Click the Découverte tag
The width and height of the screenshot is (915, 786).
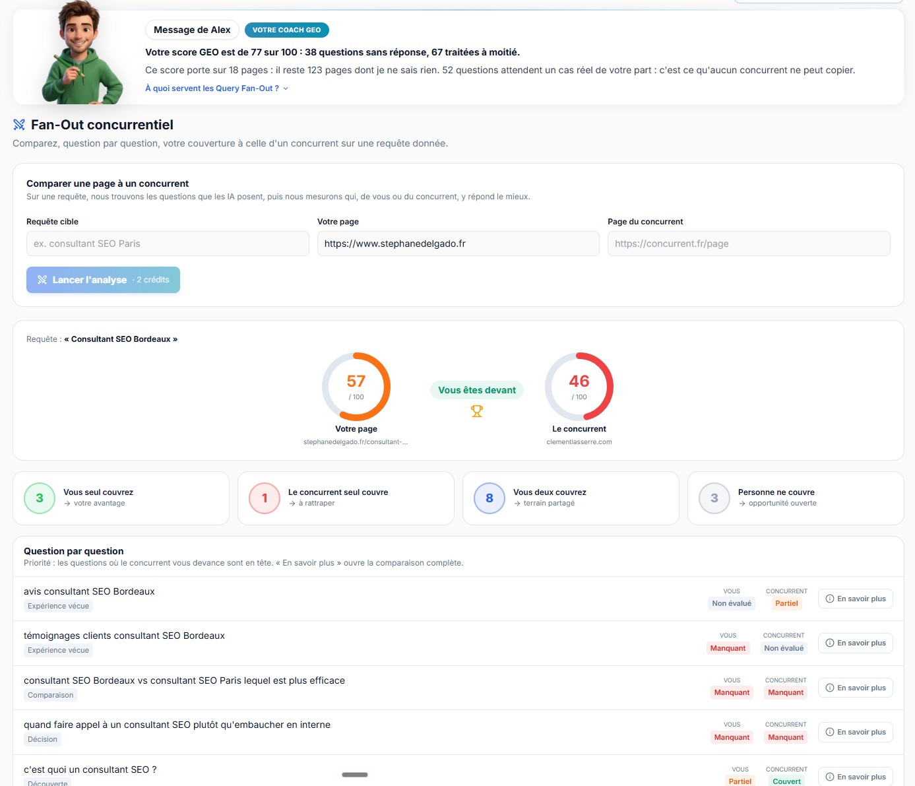(47, 783)
